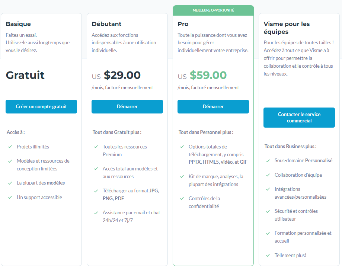Click Contacter le service commercial button
Screen dimensions: 342x269
pyautogui.click(x=299, y=118)
